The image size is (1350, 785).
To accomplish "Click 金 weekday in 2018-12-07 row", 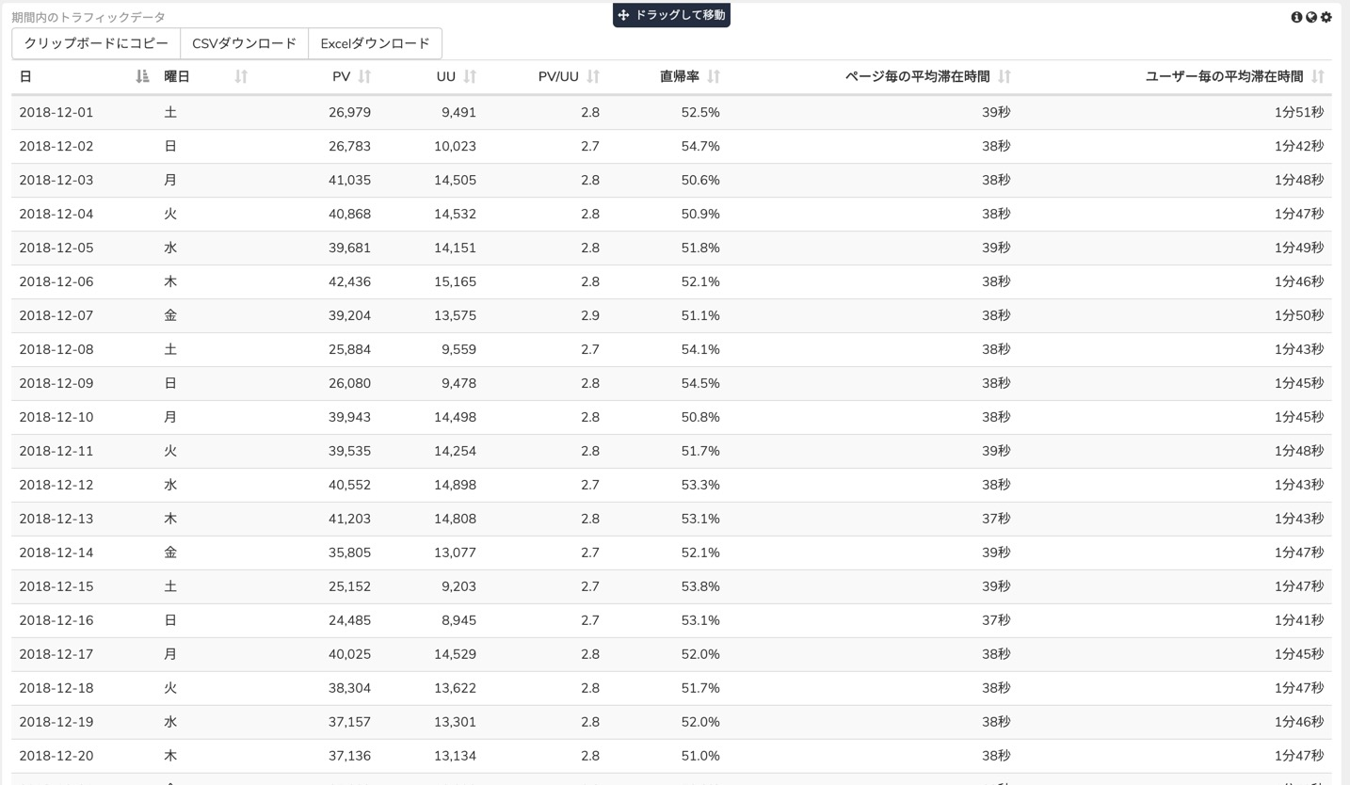I will tap(170, 315).
